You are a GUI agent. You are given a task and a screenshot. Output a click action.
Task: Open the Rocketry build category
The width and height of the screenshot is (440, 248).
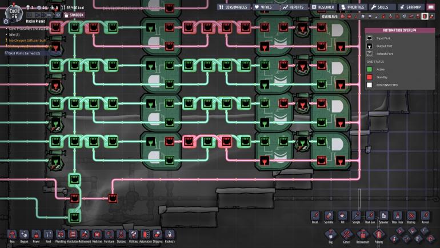(170, 236)
